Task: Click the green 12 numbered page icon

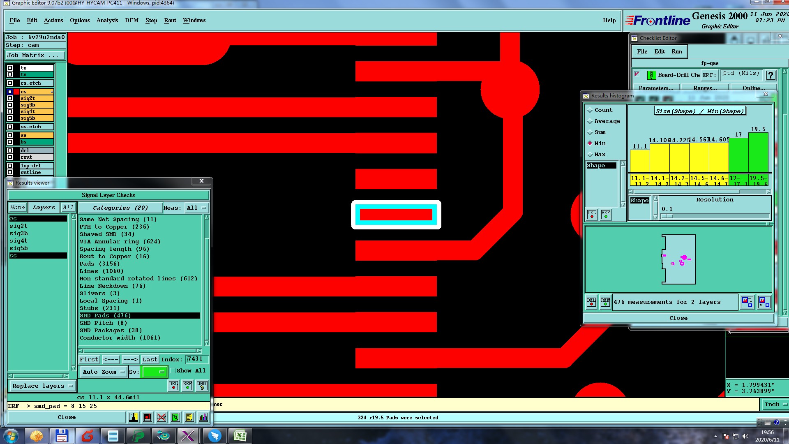Action: tap(175, 418)
